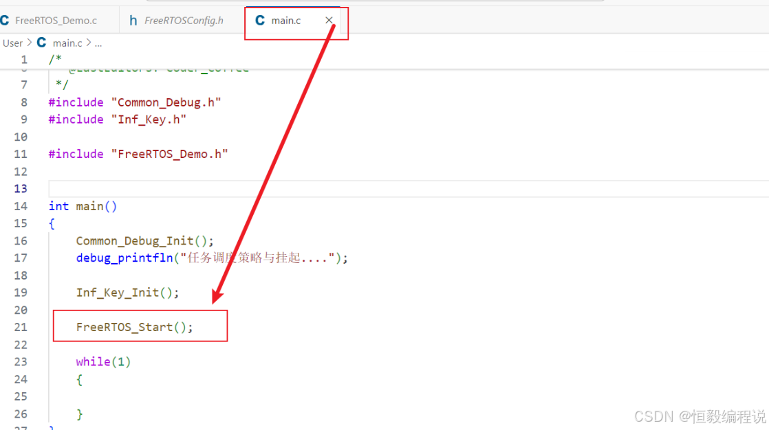Click the FreeRTOS_Start() call
Screen dimensions: 769x430
click(x=134, y=327)
